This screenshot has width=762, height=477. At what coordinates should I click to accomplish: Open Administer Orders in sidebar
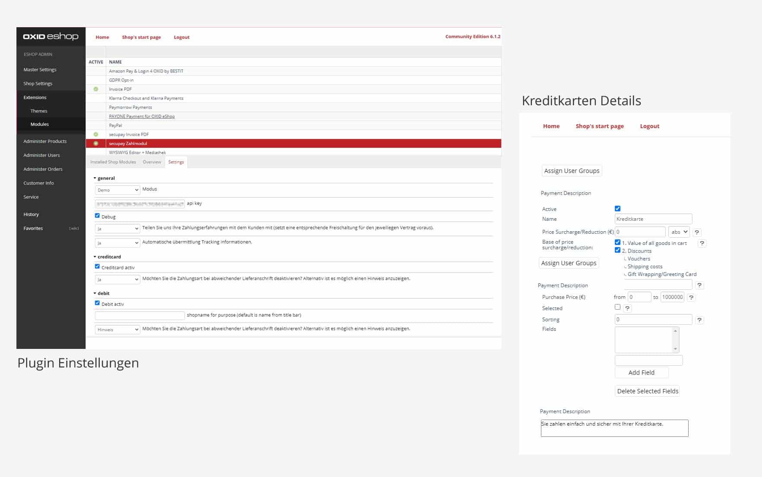(x=43, y=169)
